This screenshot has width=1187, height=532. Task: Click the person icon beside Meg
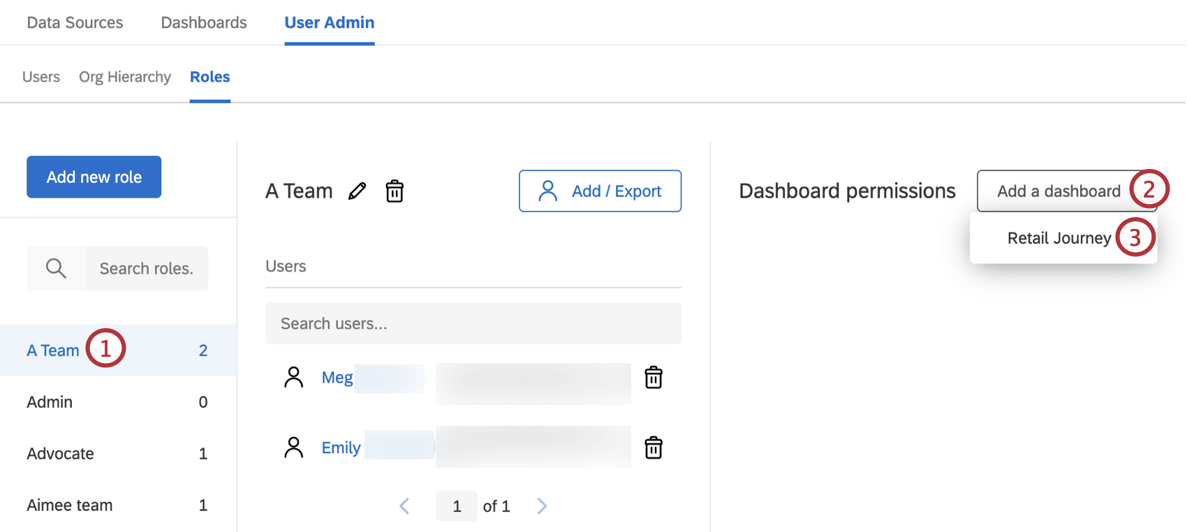click(x=294, y=378)
